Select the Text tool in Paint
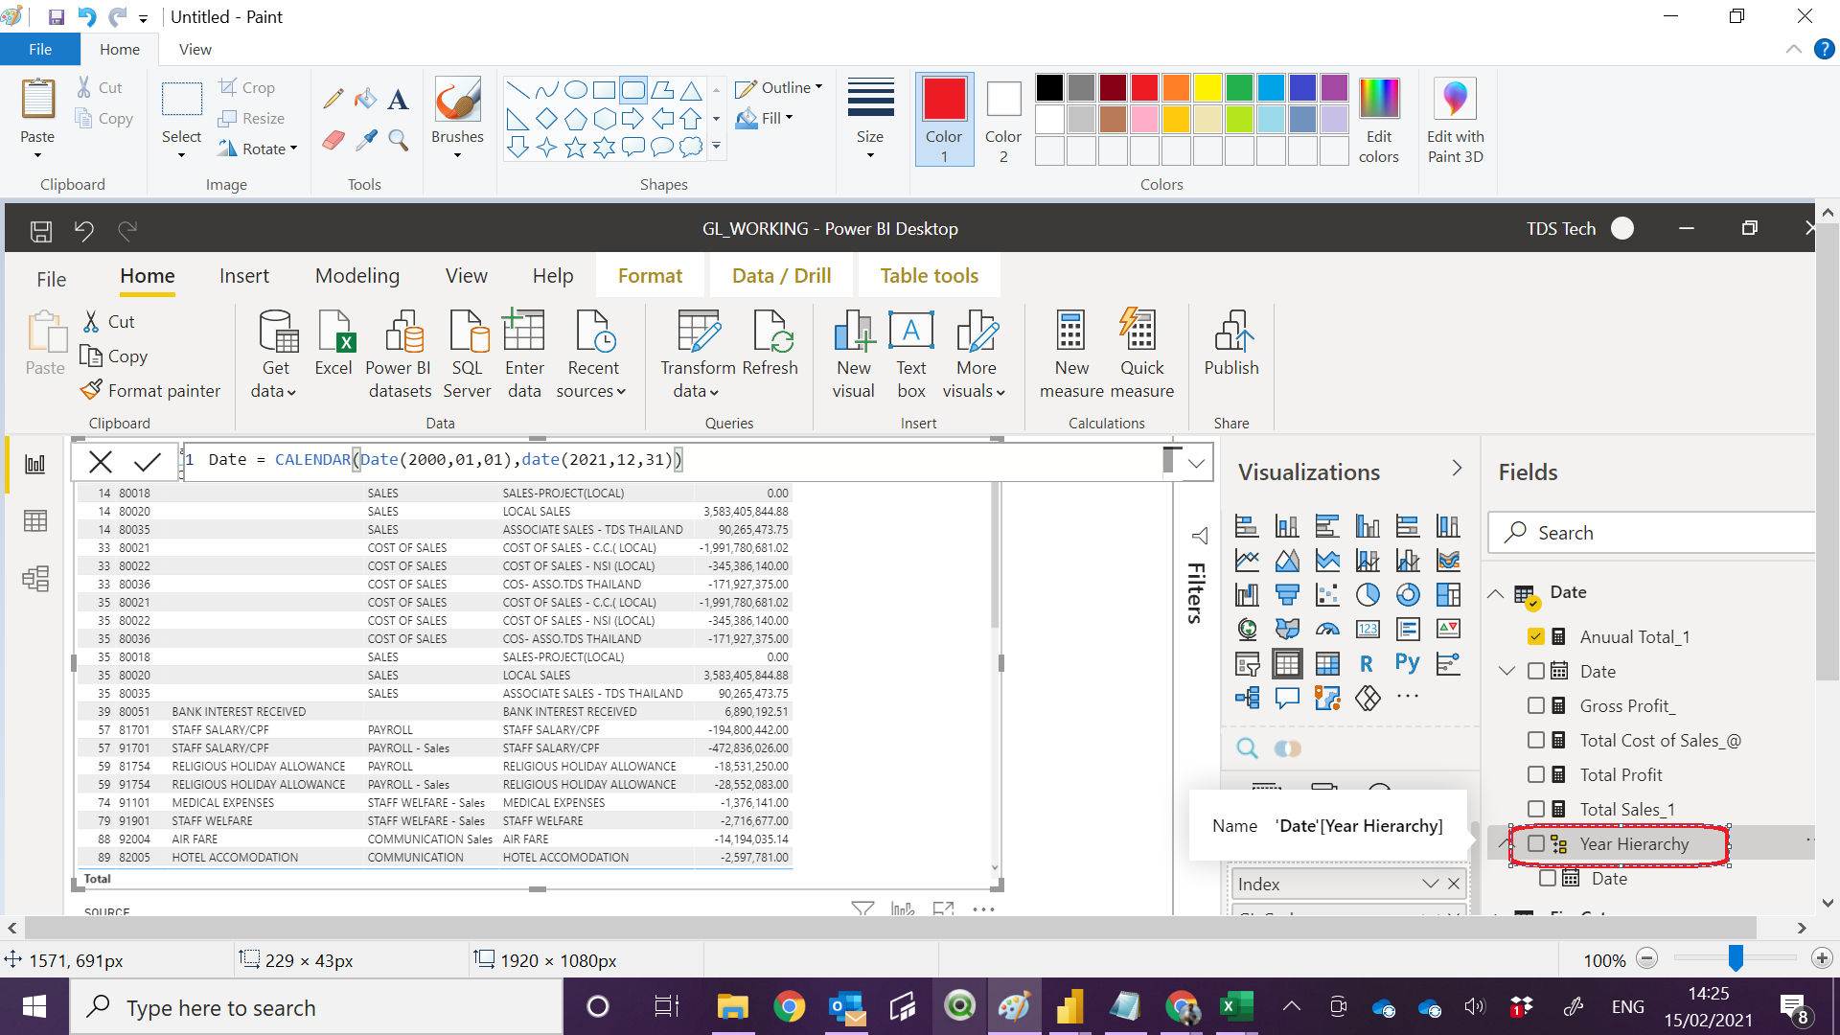1840x1035 pixels. coord(398,99)
